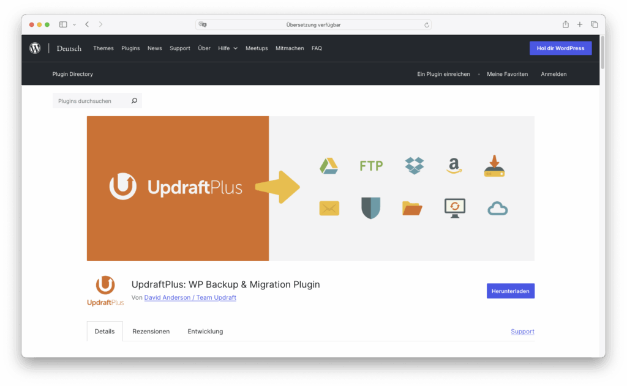Screen dimensions: 627x386
Task: Click the Deutsch site title
Action: (x=69, y=48)
